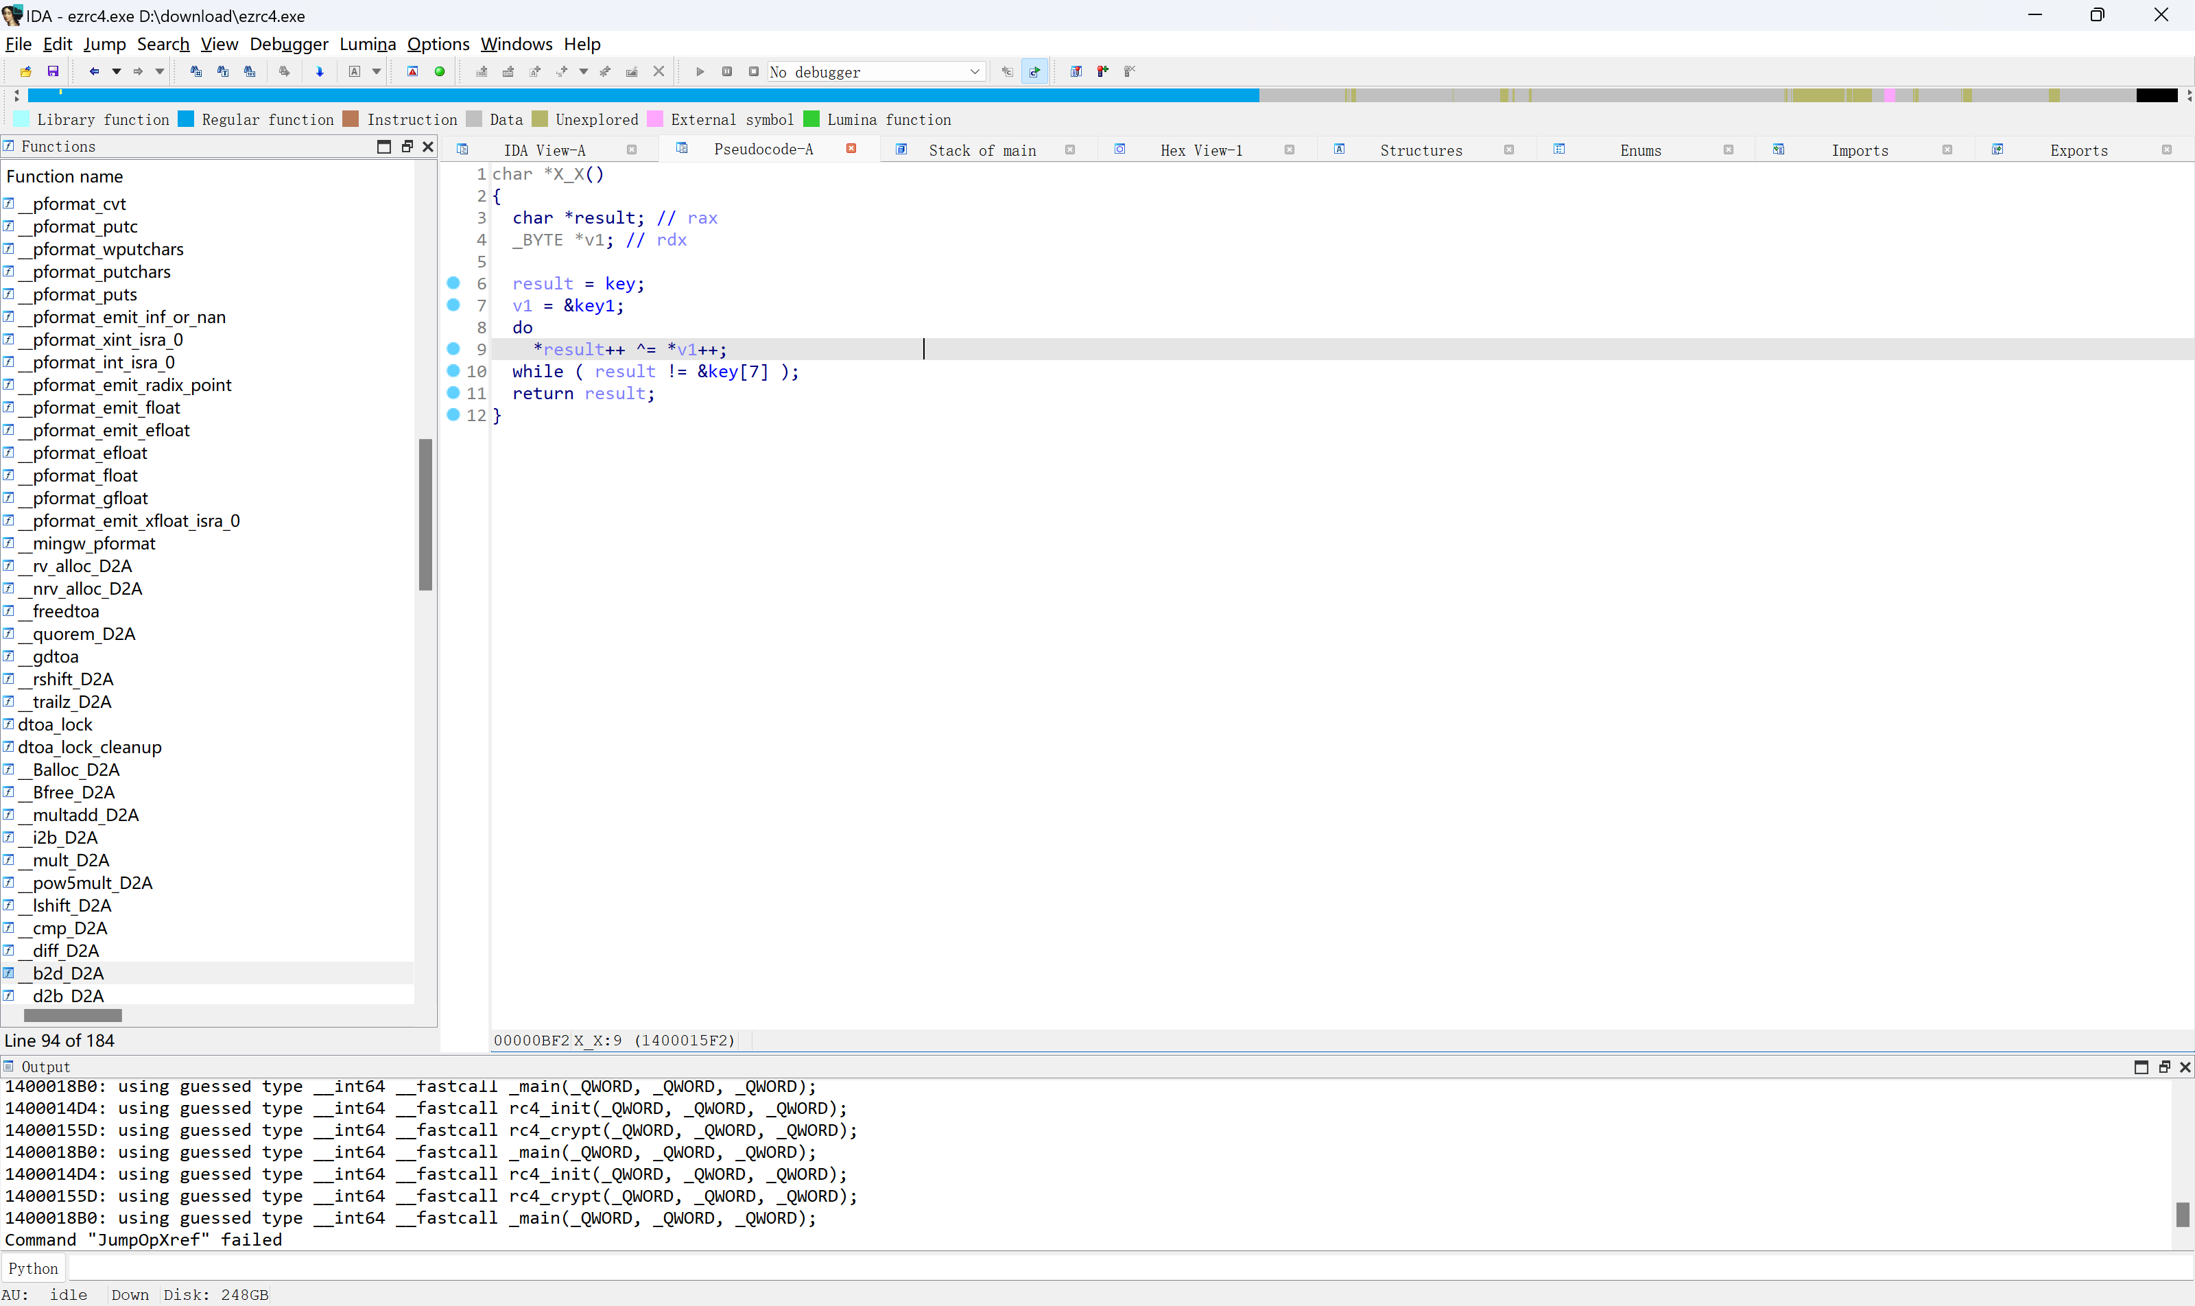Open the File menu
Screen dimensions: 2195x1306
pos(19,44)
